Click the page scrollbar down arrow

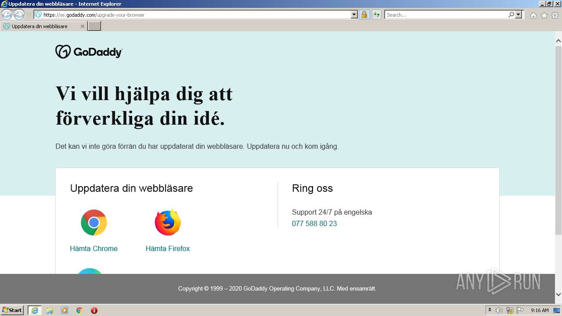point(558,294)
